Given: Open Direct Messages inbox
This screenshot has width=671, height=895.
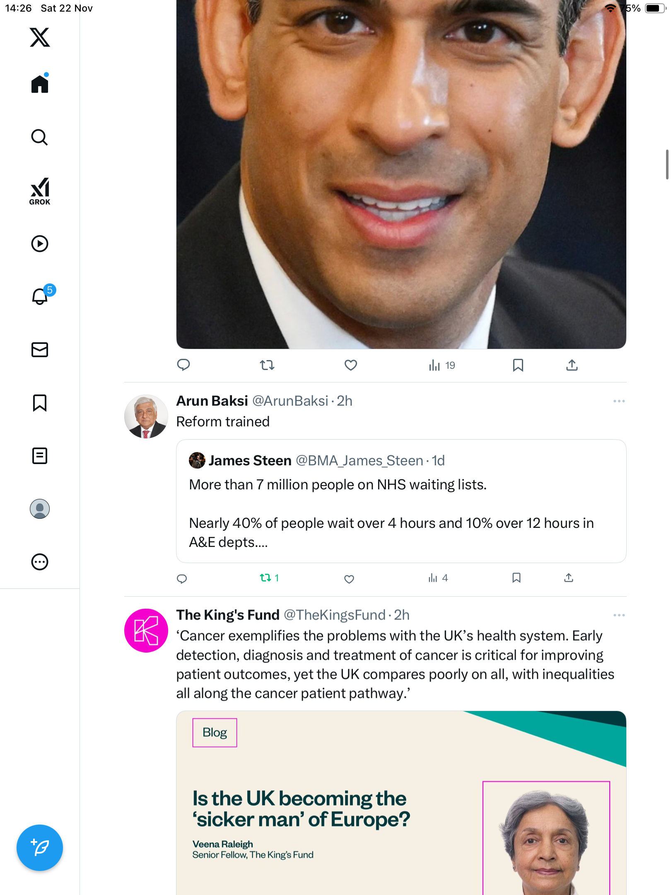Looking at the screenshot, I should [40, 350].
